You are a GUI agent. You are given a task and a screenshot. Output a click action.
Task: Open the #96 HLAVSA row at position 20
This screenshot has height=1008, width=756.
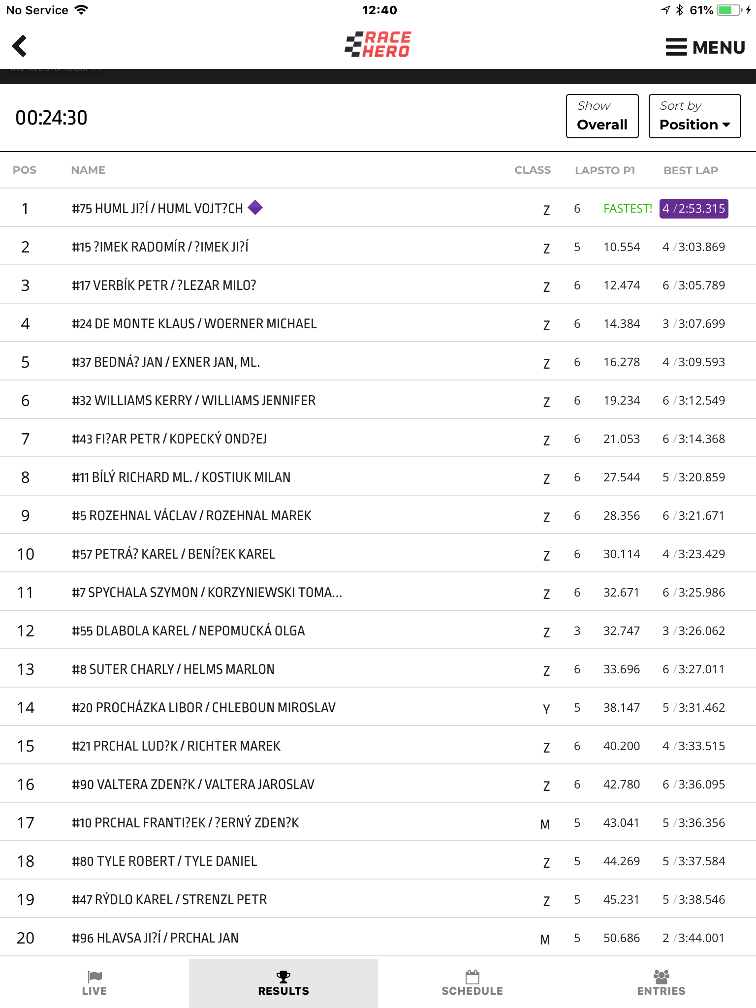tap(378, 938)
